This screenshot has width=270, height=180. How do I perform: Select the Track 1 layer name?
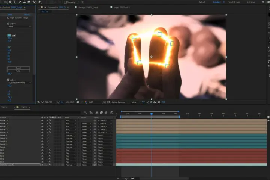click(x=3, y=147)
